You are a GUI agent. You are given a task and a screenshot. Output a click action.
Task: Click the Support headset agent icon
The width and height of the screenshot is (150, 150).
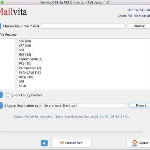(134, 143)
